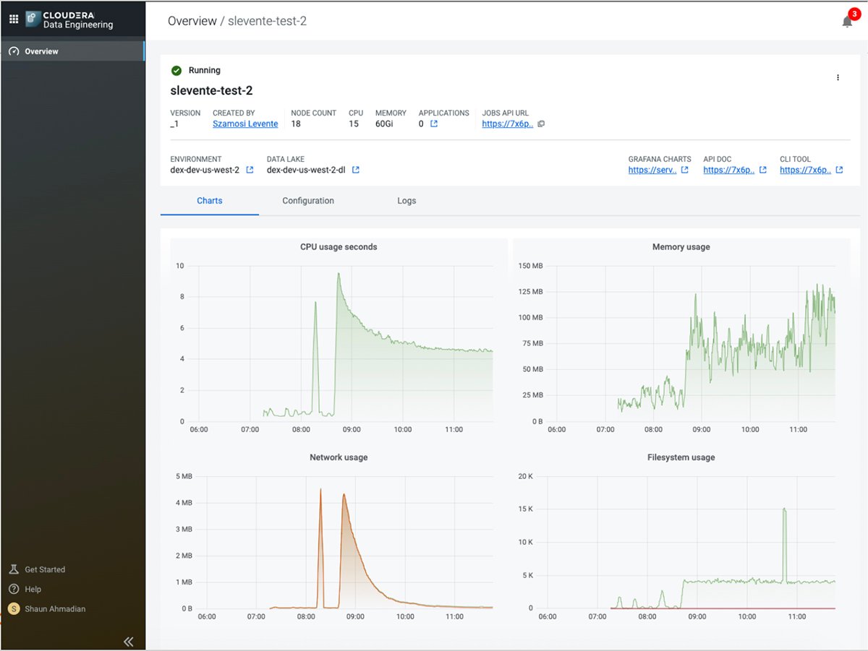The image size is (868, 651).
Task: Copy the Jobs API URL using copy icon
Action: click(541, 124)
